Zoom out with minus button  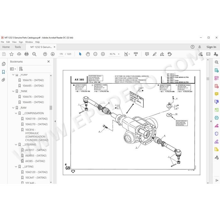[95, 54]
